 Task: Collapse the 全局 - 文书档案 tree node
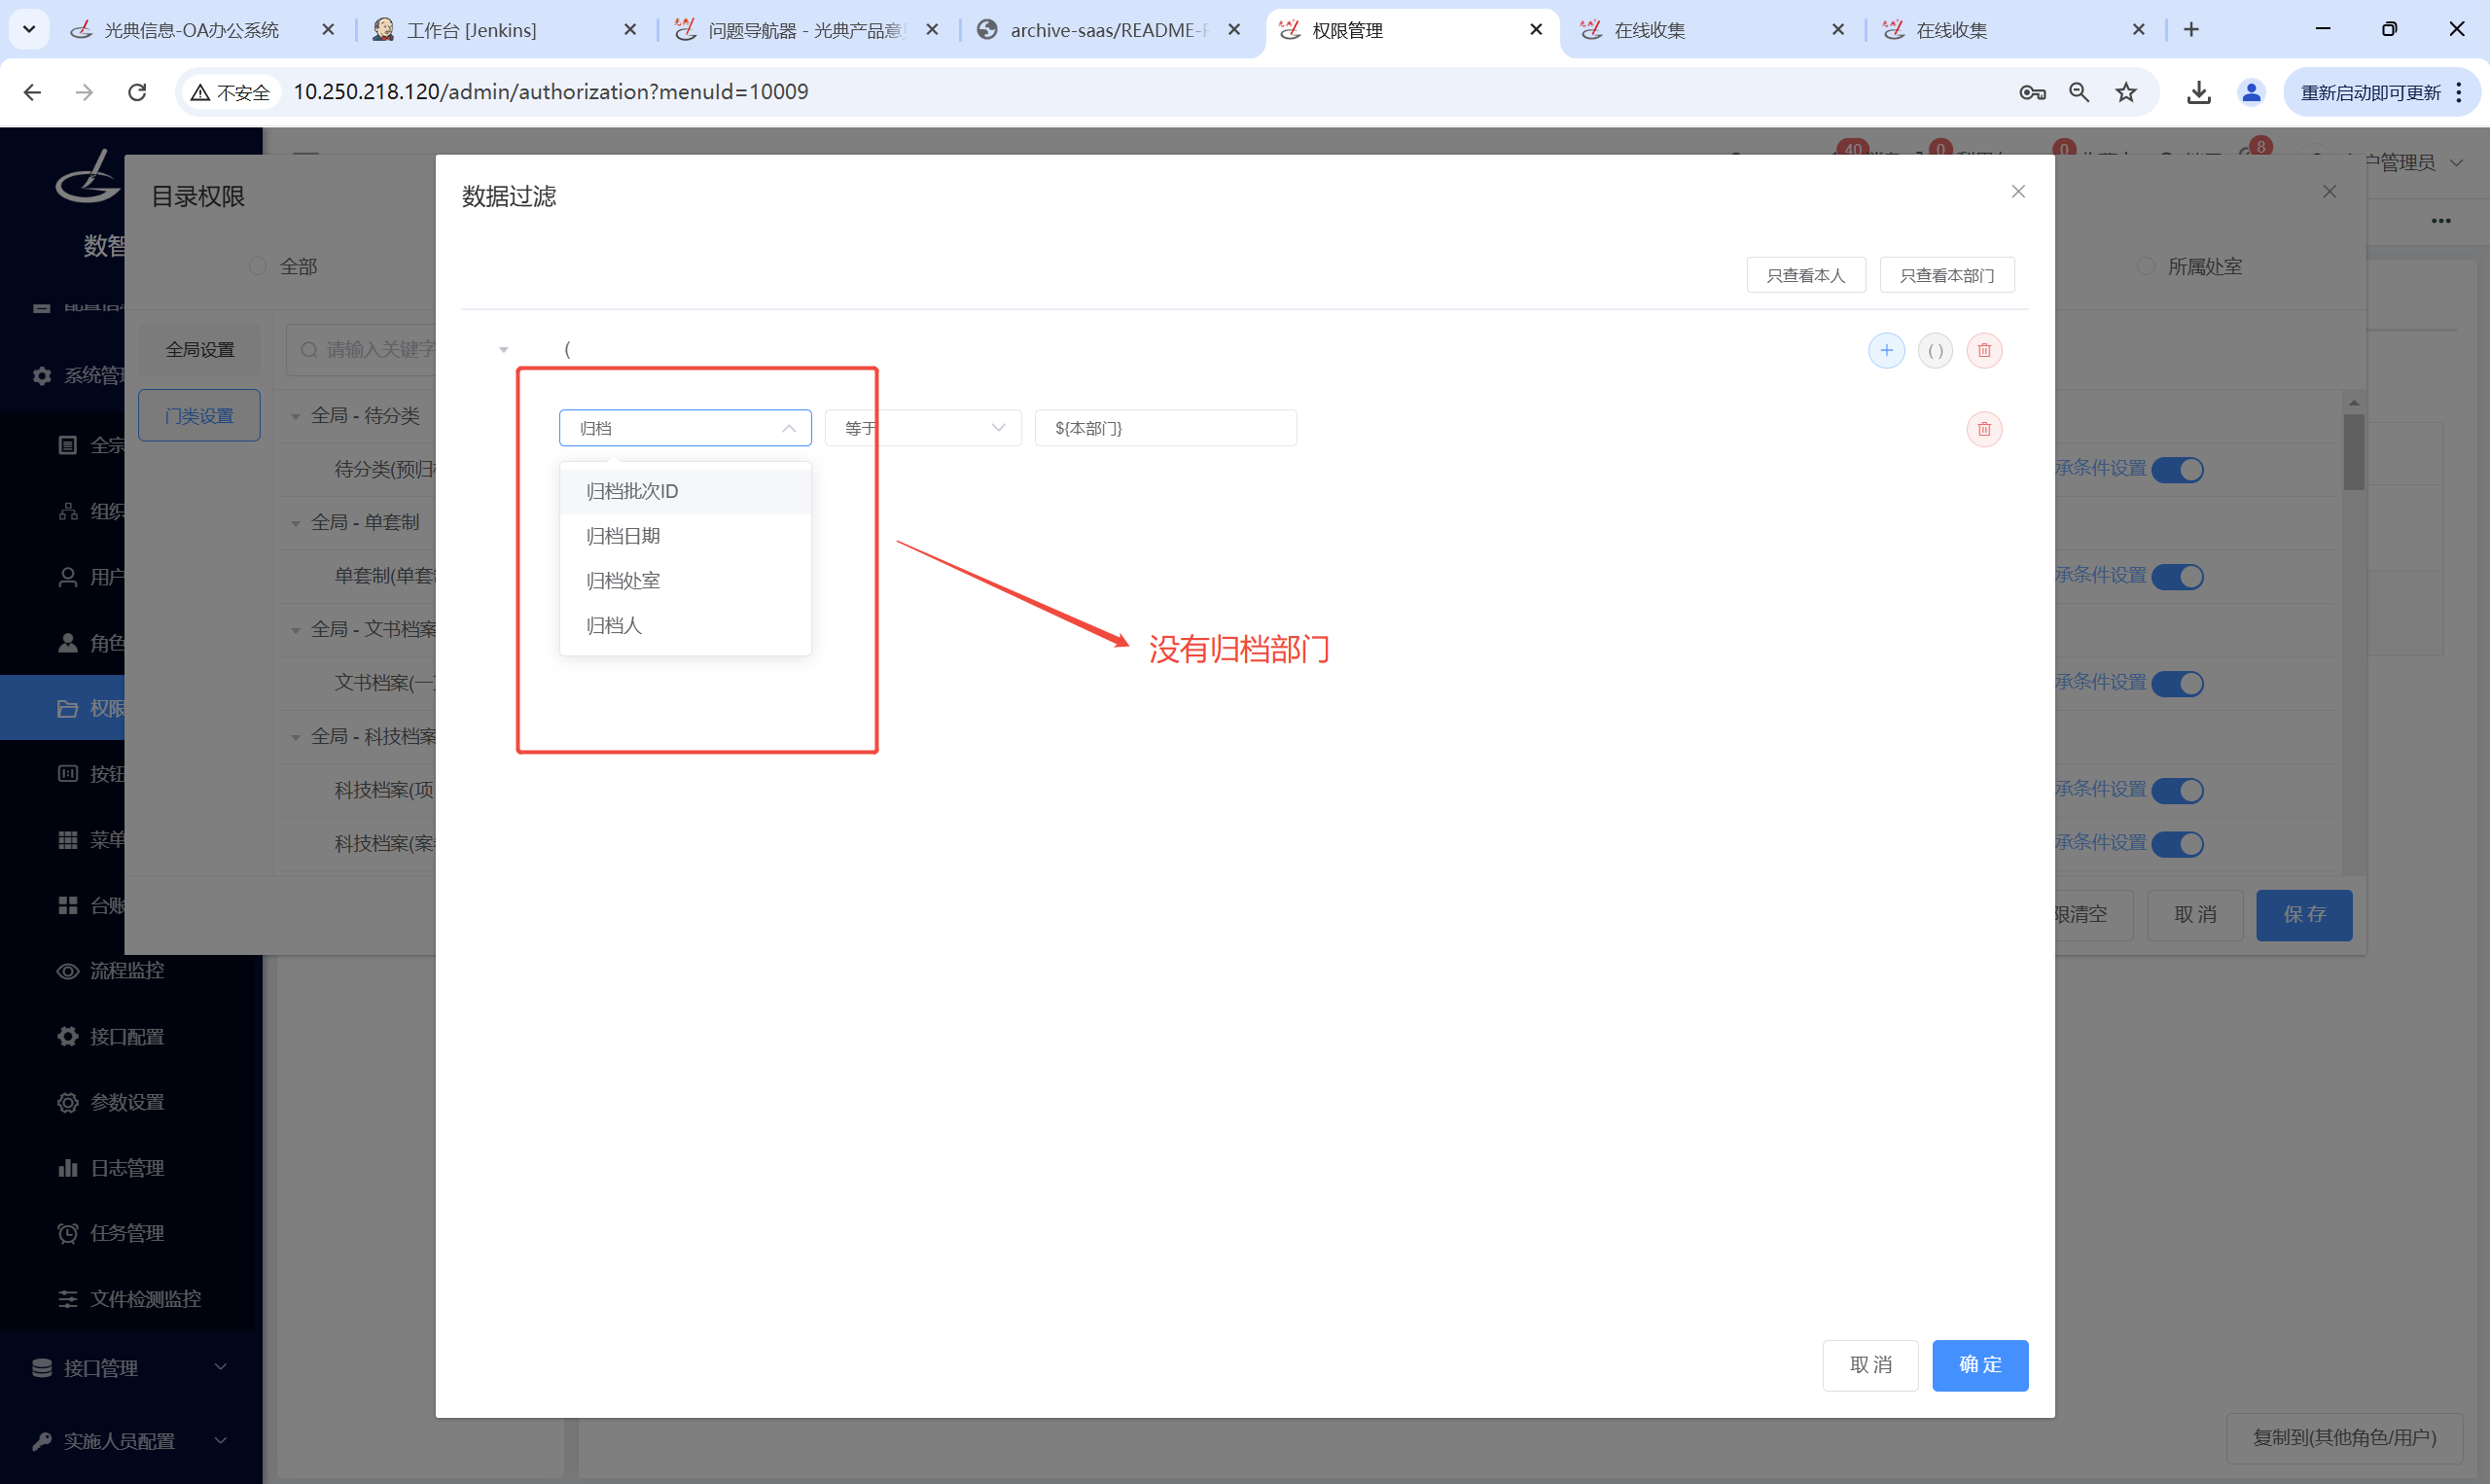pyautogui.click(x=295, y=630)
